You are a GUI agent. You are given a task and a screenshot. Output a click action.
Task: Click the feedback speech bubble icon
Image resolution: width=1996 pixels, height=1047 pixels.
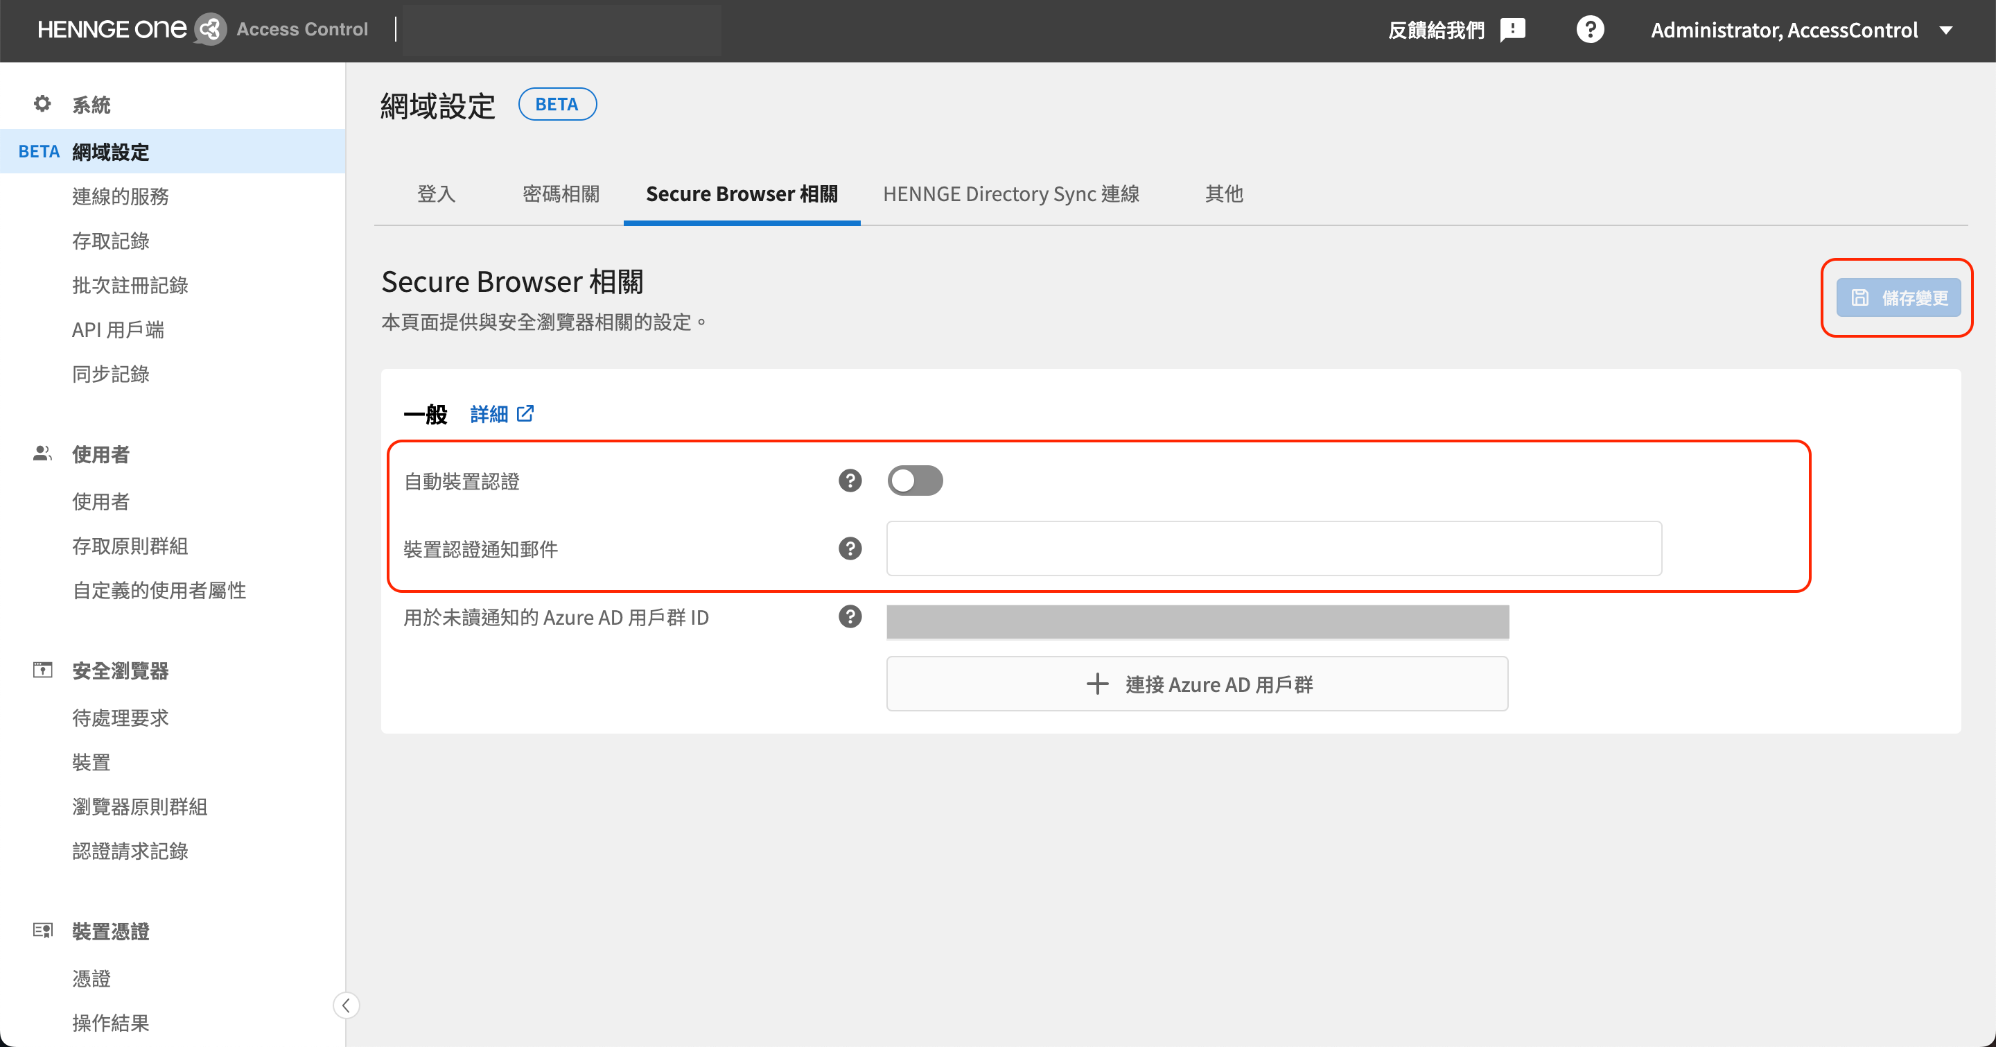pos(1512,31)
